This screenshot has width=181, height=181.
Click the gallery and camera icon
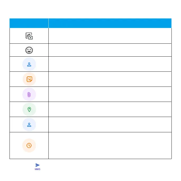tap(29, 36)
